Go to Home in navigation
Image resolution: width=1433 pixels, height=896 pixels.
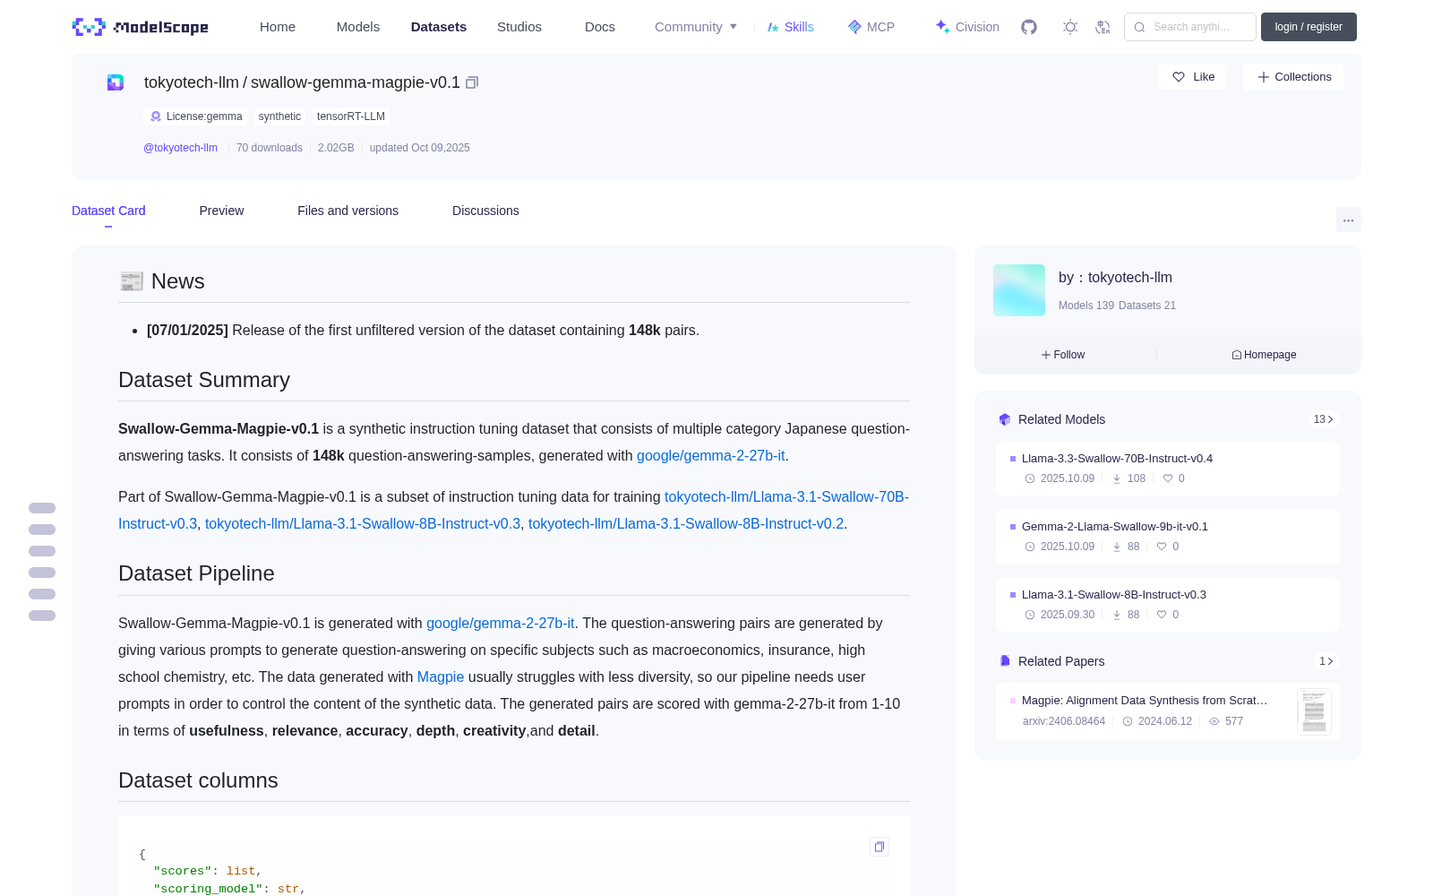point(278,27)
